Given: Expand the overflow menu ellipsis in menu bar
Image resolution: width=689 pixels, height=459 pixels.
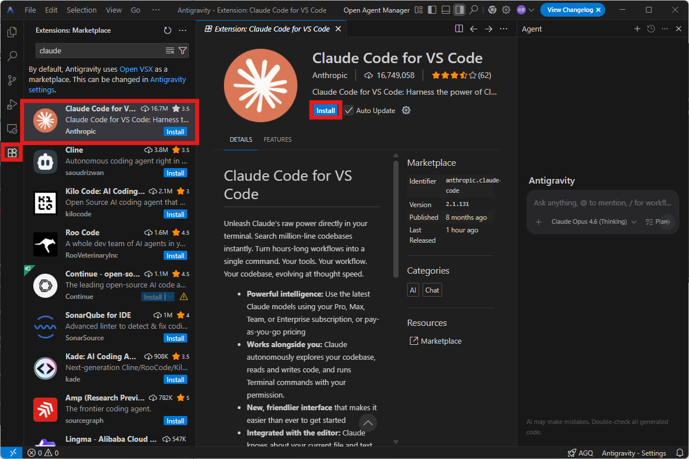Looking at the screenshot, I should click(156, 10).
